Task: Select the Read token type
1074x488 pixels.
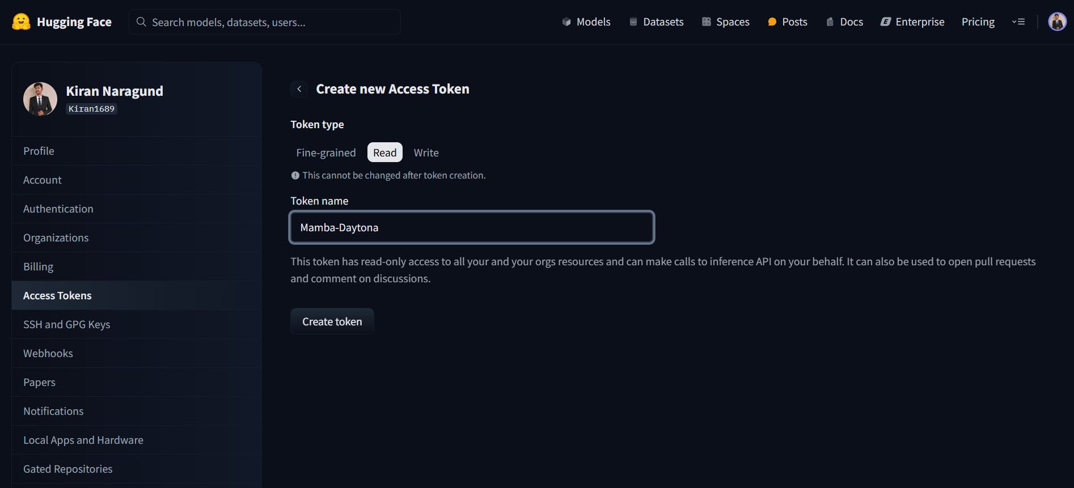Action: point(385,152)
